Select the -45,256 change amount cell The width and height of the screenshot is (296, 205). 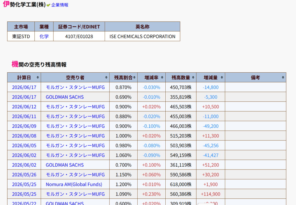pos(211,146)
